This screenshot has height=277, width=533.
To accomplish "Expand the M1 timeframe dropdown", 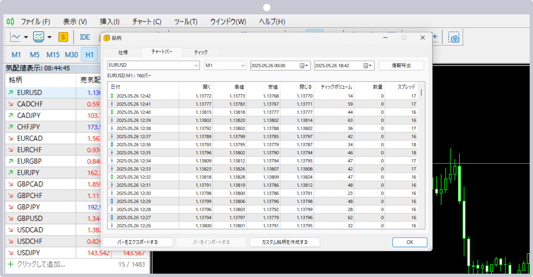I will tap(243, 65).
